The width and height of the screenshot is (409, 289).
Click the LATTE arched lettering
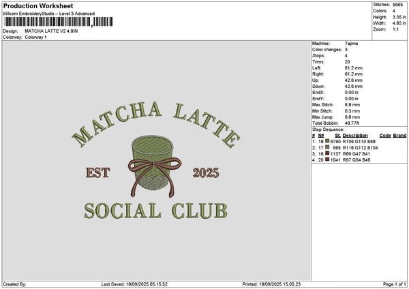207,125
